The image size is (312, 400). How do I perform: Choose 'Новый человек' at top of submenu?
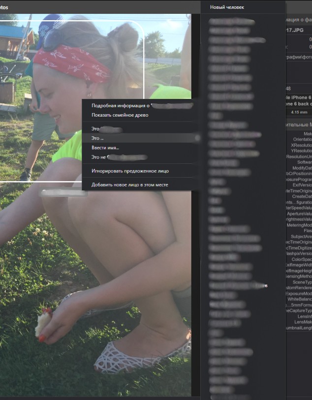[227, 7]
